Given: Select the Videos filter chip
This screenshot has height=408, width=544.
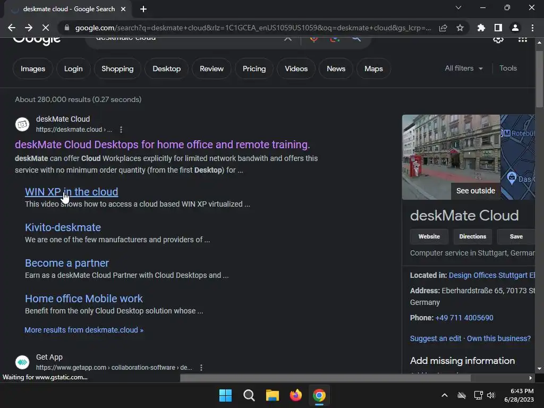Looking at the screenshot, I should (296, 69).
